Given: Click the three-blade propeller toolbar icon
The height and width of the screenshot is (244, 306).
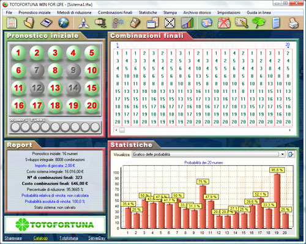Looking at the screenshot, I should 84,23.
